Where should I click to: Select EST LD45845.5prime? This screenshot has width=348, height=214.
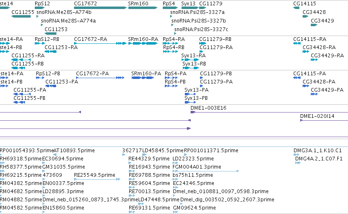point(144,155)
